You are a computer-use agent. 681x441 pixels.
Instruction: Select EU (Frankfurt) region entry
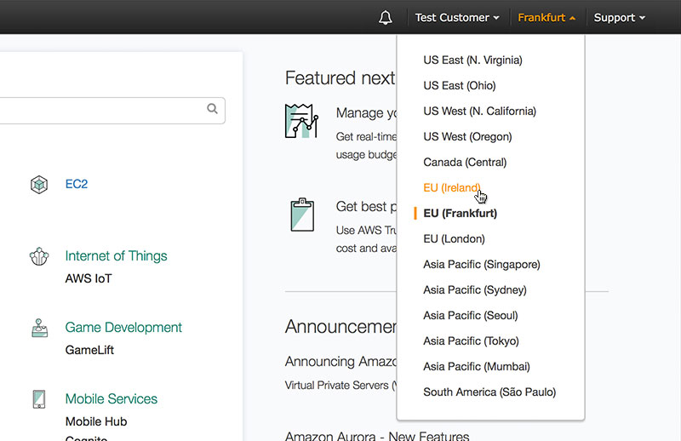[460, 214]
